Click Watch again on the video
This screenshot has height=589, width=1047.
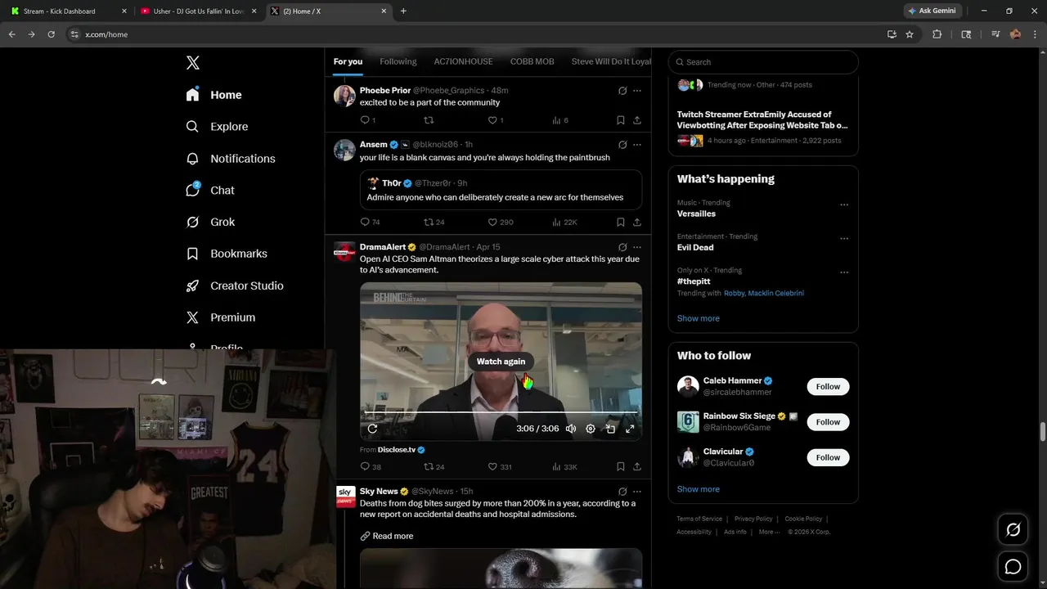pos(501,362)
